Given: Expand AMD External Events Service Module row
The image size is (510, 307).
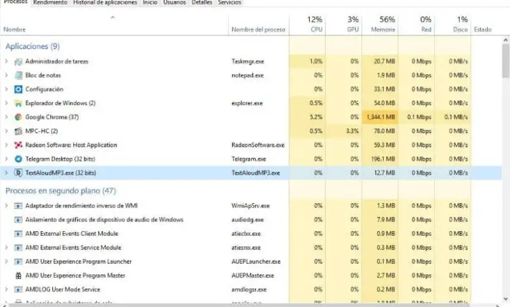Looking at the screenshot, I should (6, 248).
